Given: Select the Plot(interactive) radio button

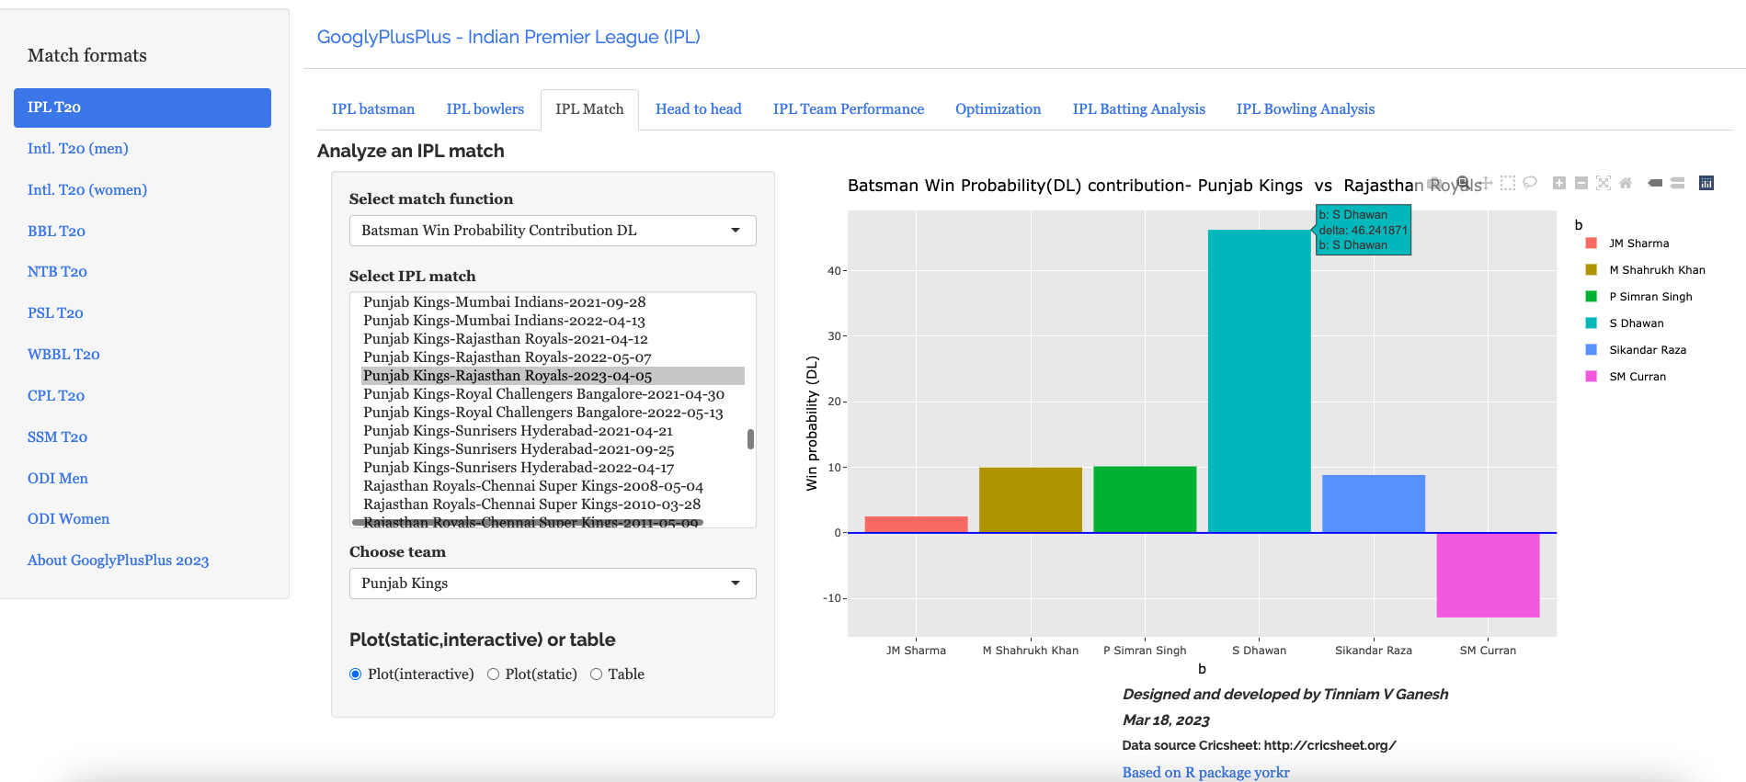Looking at the screenshot, I should point(356,674).
